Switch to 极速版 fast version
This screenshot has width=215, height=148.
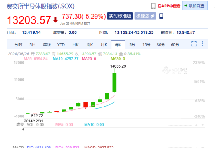coord(145,16)
